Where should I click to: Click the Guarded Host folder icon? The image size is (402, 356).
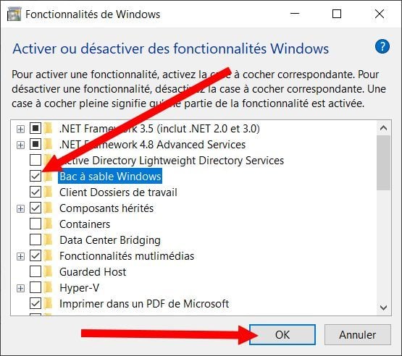tap(48, 272)
